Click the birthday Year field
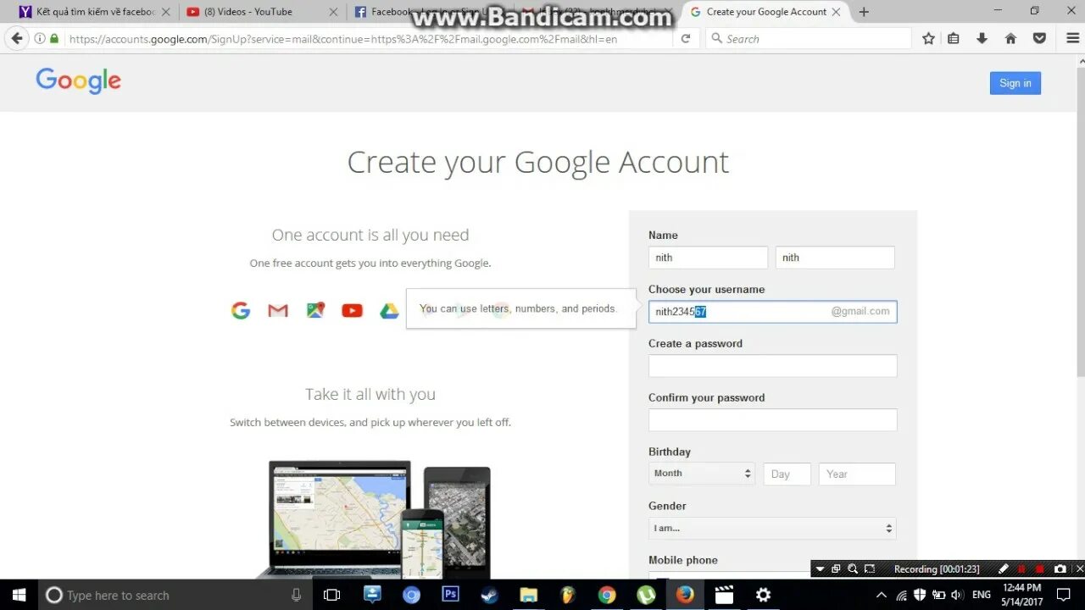The image size is (1085, 610). (857, 474)
